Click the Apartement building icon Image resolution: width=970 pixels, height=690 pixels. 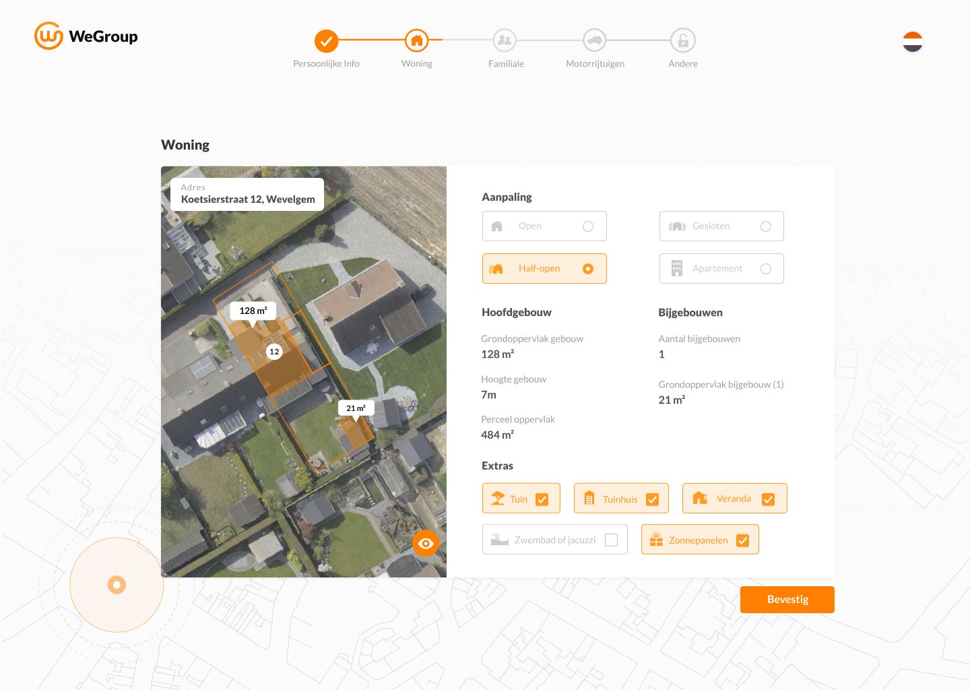(x=677, y=268)
